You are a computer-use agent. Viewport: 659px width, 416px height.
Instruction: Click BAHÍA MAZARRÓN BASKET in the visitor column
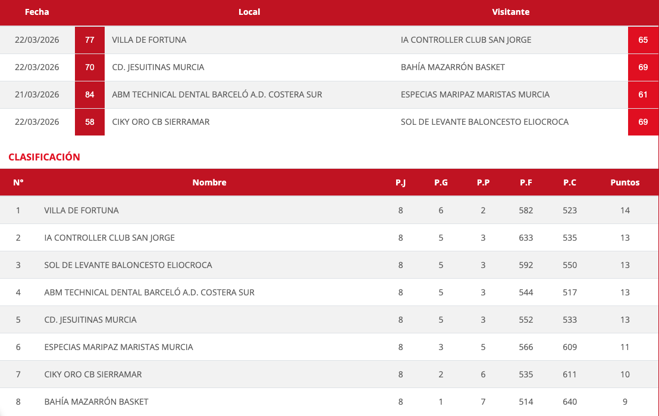[453, 67]
